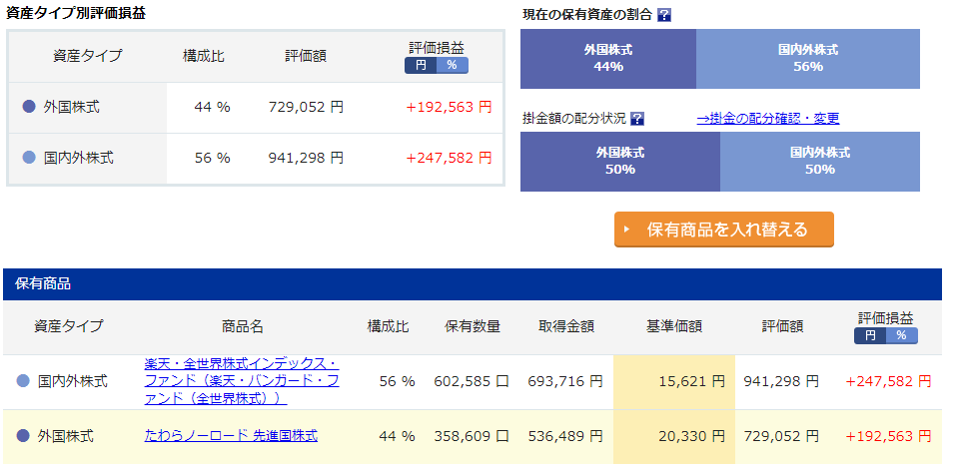The width and height of the screenshot is (966, 468).
Task: Open 掛金の配分確認・変更 link
Action: point(767,119)
